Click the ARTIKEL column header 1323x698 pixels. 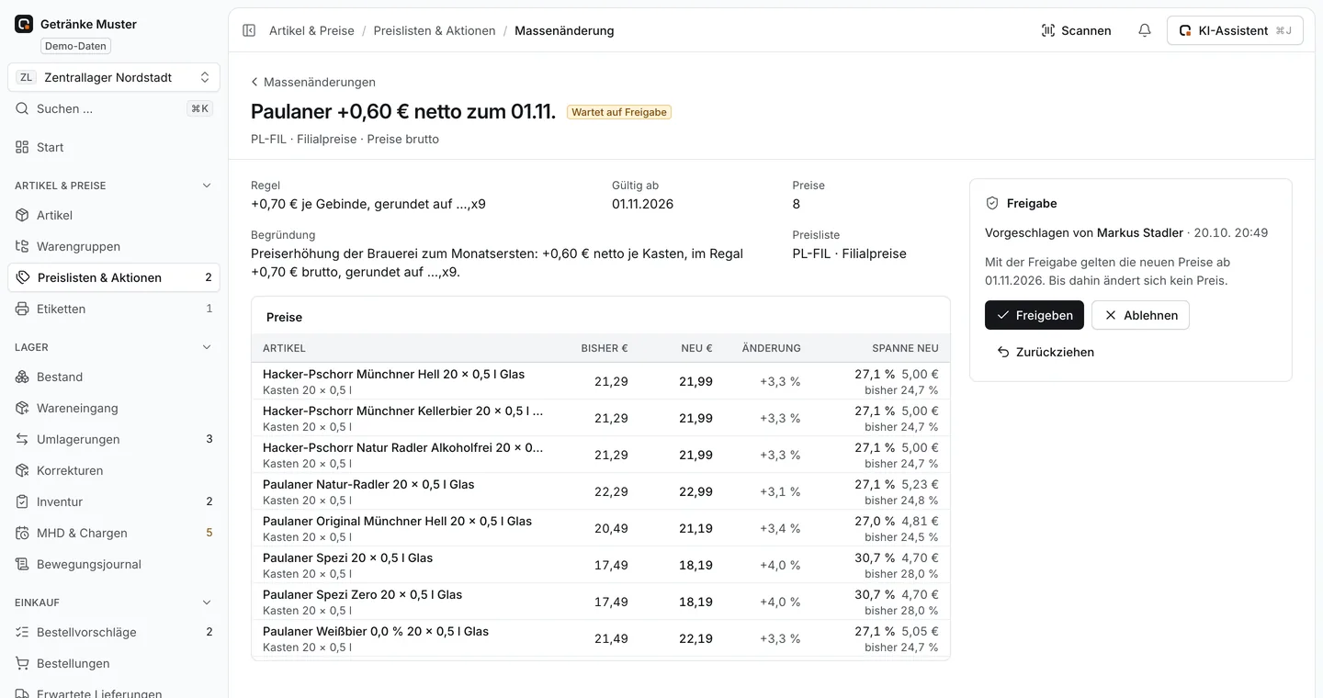pos(284,348)
